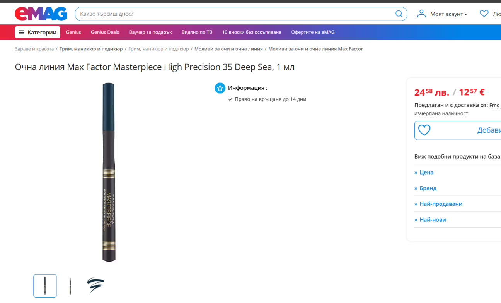Viewport: 501px width, 303px height.
Task: Click the main eyeliner product image
Action: tap(109, 172)
